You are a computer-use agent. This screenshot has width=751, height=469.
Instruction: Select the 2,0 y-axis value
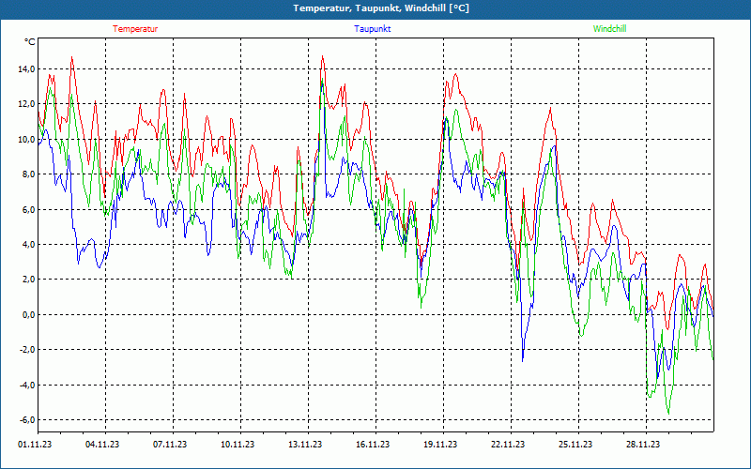28,280
